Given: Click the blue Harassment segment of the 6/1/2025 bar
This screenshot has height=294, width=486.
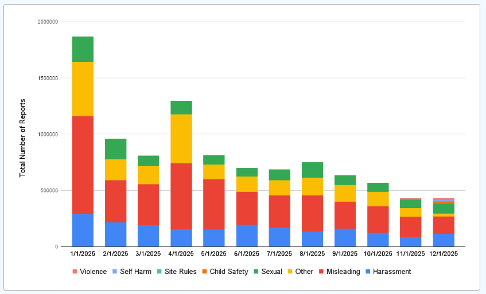Looking at the screenshot, I should click(x=247, y=235).
